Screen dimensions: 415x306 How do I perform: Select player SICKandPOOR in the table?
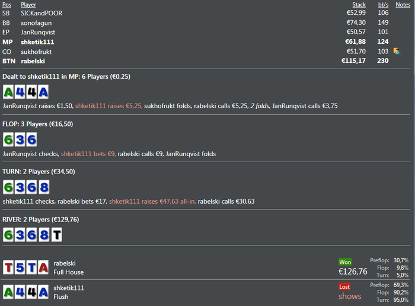point(41,13)
